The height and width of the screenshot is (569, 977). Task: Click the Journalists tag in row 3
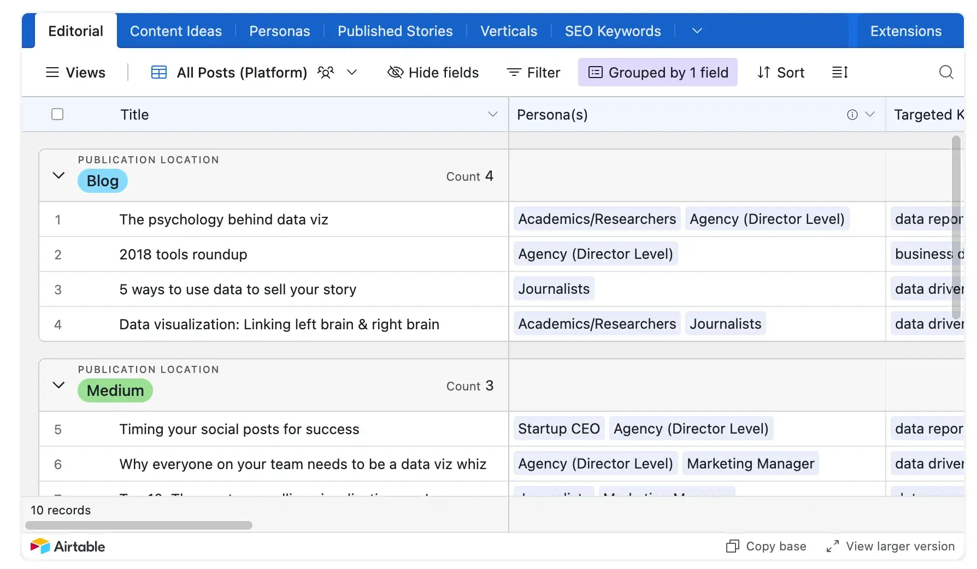pos(554,289)
